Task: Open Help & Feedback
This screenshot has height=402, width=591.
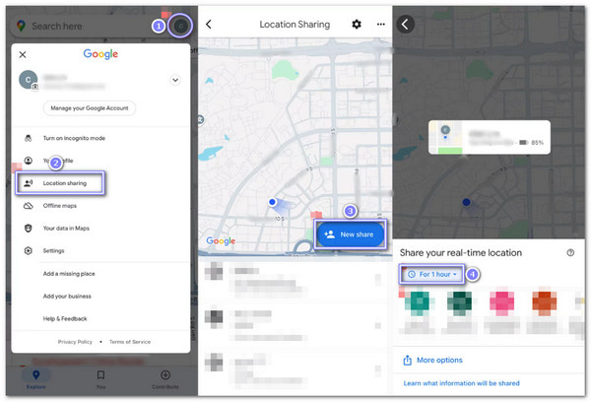Action: point(65,319)
